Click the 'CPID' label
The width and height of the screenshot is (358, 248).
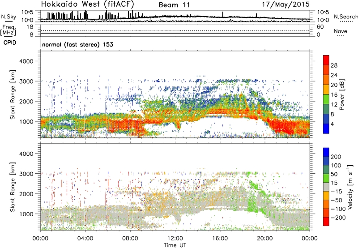(x=10, y=43)
